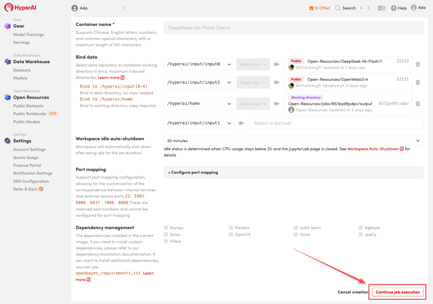Open the /hyperai/input/input1 path dropdown

point(199,123)
